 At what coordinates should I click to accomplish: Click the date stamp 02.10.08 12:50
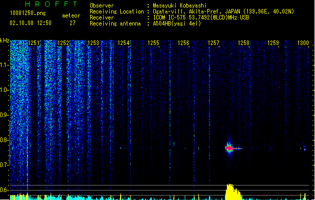tap(31, 23)
